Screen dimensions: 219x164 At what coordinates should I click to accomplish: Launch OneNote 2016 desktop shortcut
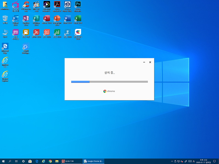(26, 21)
